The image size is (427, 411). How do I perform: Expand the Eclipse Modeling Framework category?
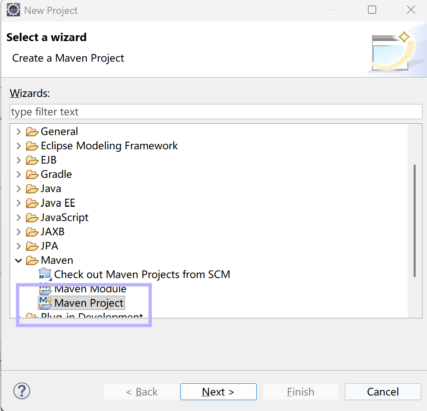click(x=18, y=146)
